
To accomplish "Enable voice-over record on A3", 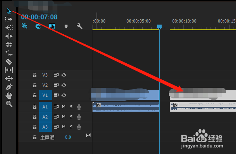I will click(x=79, y=127).
